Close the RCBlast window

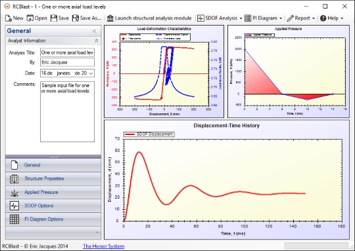pyautogui.click(x=344, y=7)
